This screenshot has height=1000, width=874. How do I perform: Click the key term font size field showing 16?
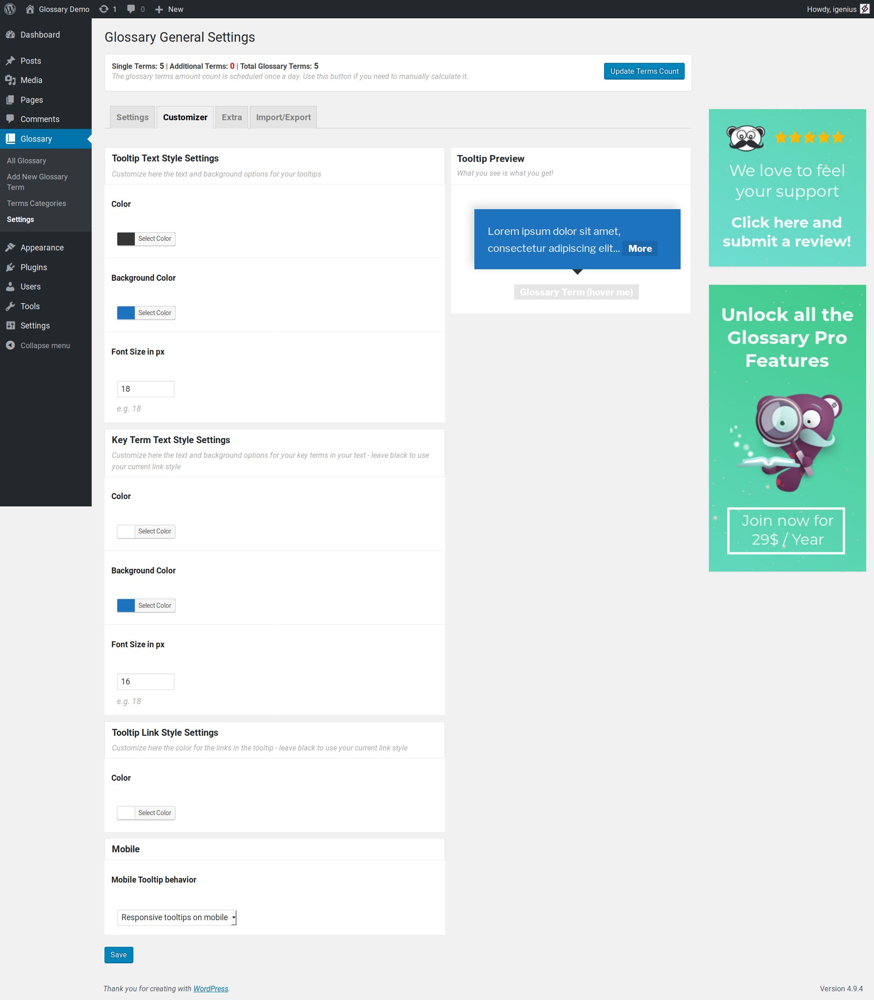point(145,681)
